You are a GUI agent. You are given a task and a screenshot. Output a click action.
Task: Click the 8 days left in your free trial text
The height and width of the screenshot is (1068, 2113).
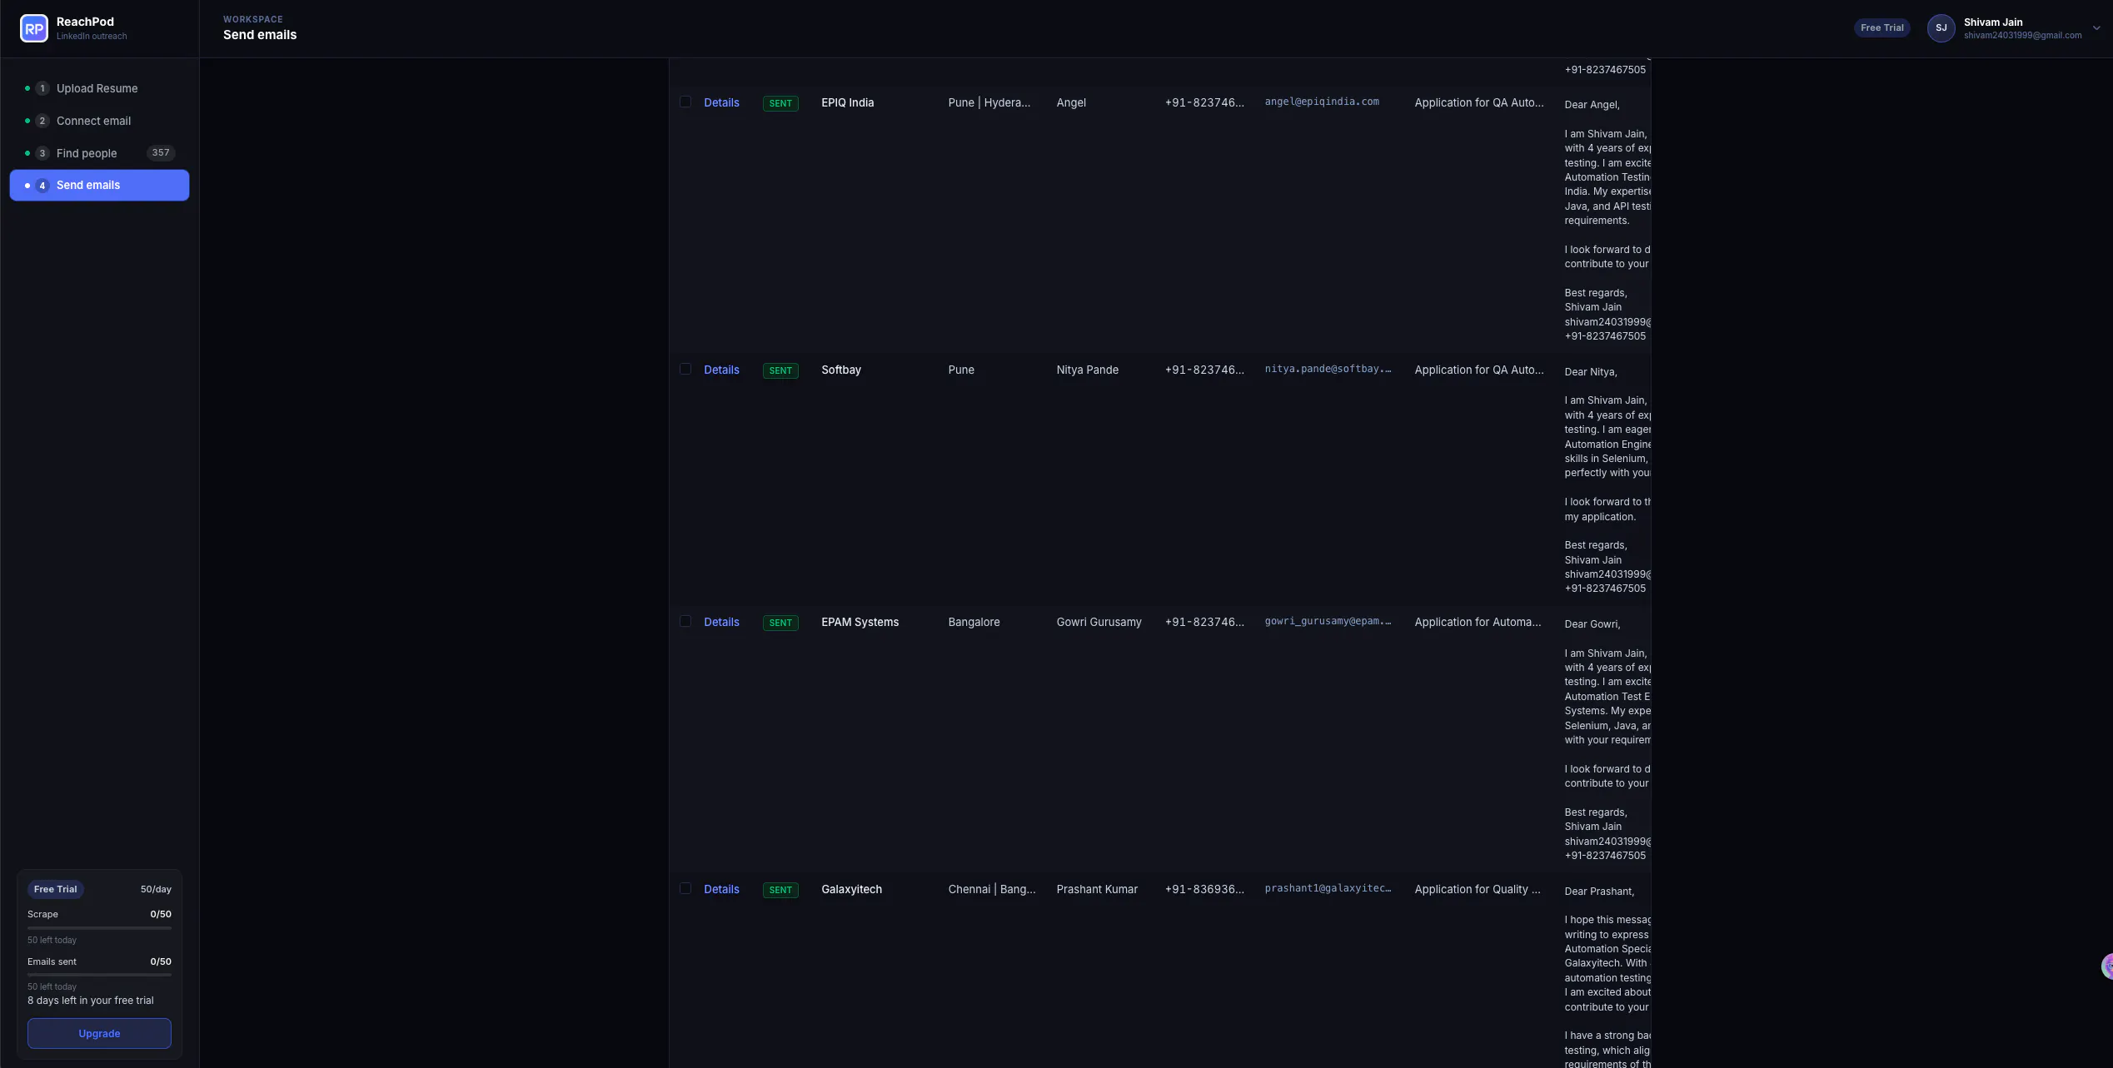pos(91,1001)
